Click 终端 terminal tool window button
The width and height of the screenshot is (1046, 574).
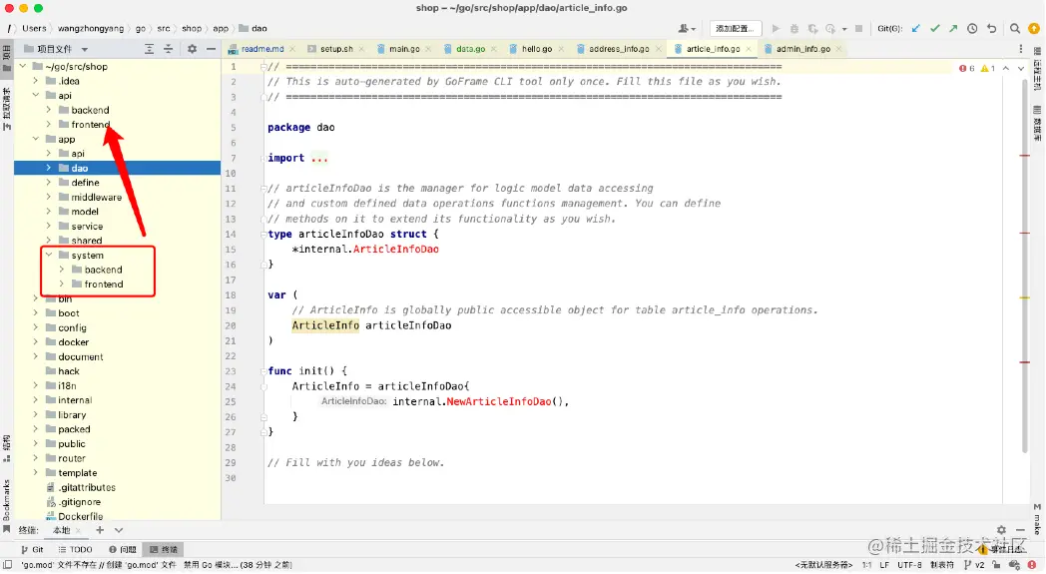tap(164, 549)
